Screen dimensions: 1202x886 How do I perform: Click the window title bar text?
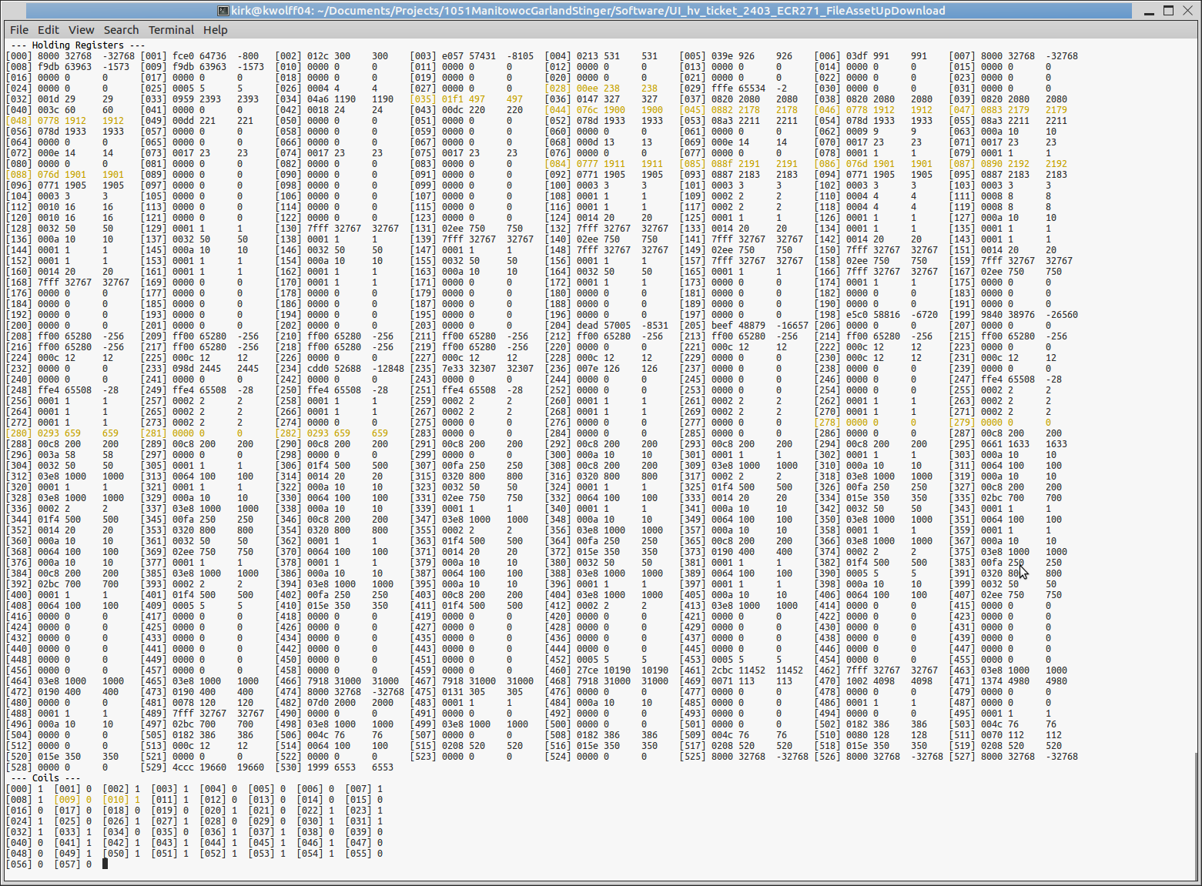[588, 11]
